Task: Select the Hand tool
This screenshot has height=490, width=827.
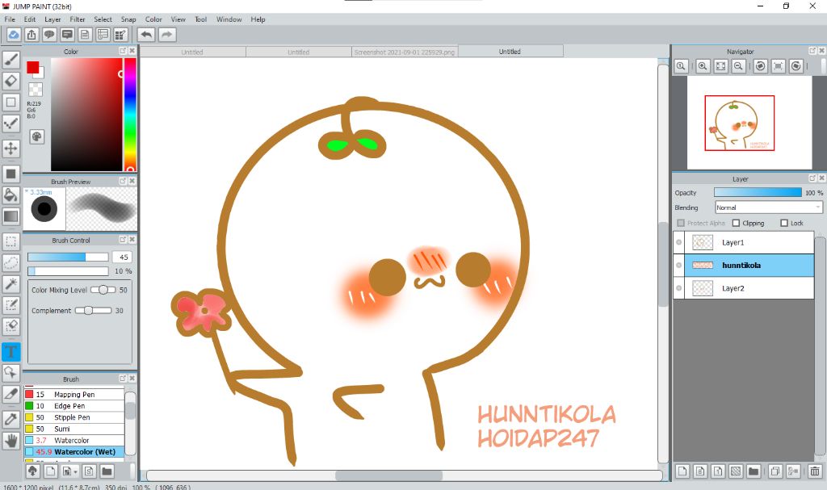Action: click(x=11, y=441)
